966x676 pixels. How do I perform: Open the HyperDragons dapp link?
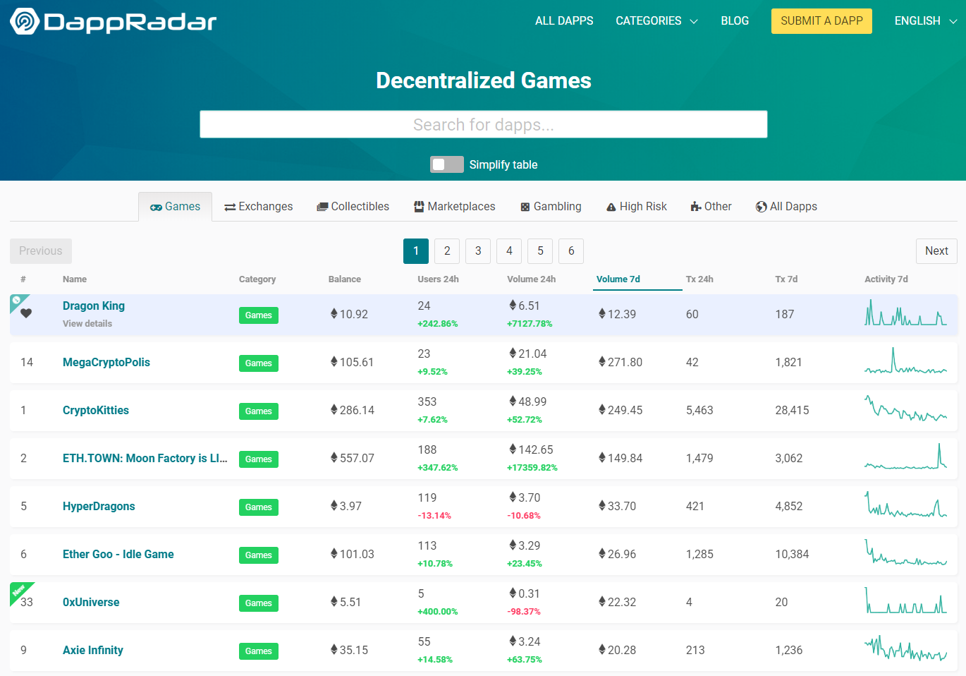click(99, 506)
